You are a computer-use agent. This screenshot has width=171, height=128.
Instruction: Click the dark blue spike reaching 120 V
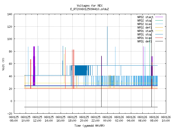(x=107, y=46)
